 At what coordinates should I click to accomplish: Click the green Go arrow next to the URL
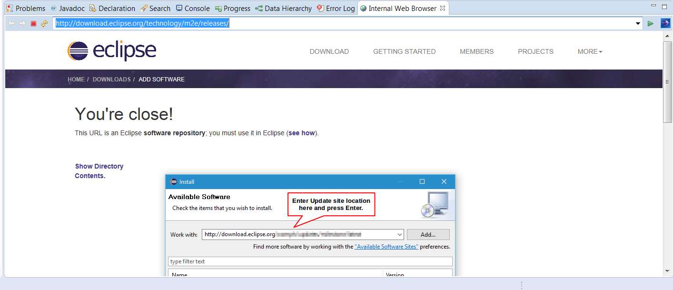tap(651, 23)
